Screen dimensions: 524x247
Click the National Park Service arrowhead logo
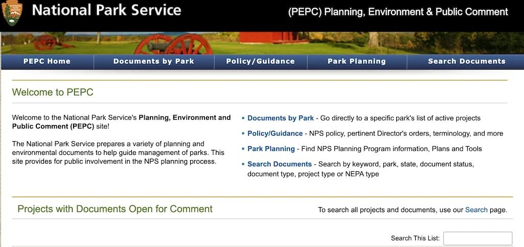12,13
